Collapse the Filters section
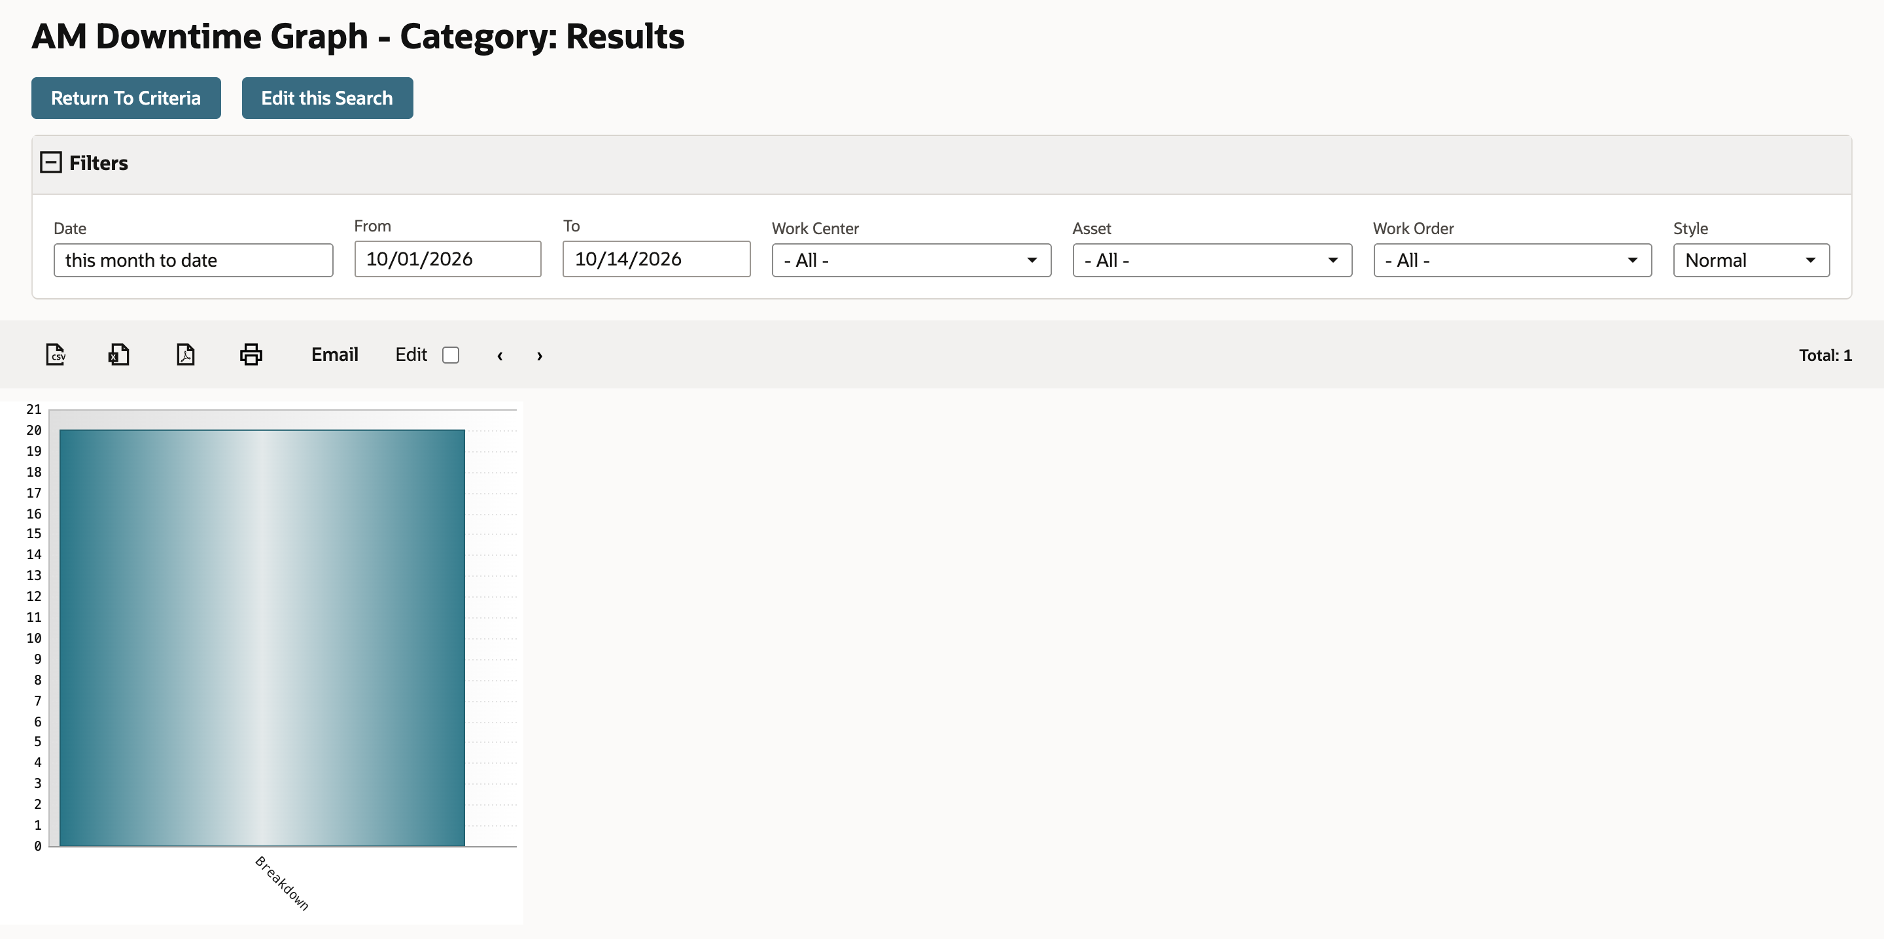1884x939 pixels. point(50,162)
